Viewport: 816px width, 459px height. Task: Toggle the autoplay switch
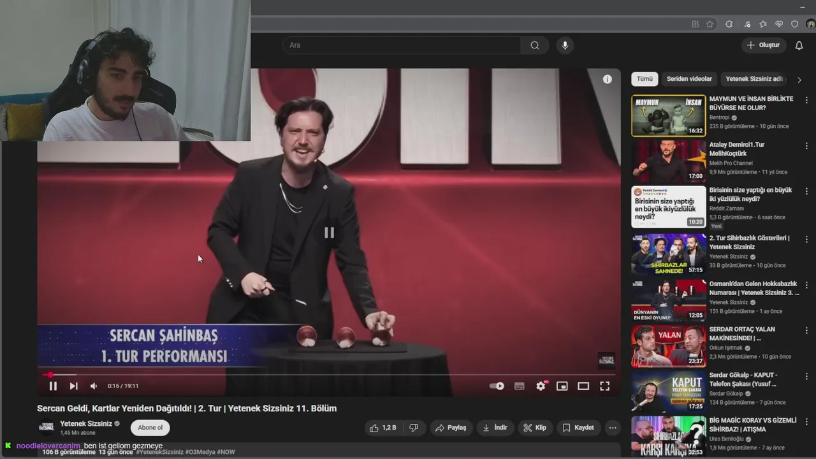(x=497, y=386)
